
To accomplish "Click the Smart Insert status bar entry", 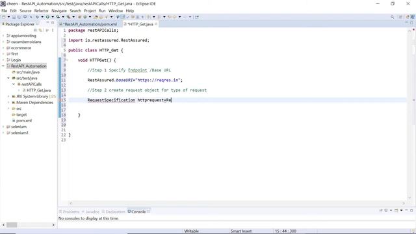I will click(x=241, y=231).
